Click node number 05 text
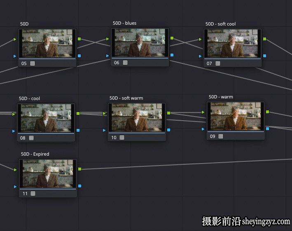Viewport: 292px width, 231px height. coord(24,63)
